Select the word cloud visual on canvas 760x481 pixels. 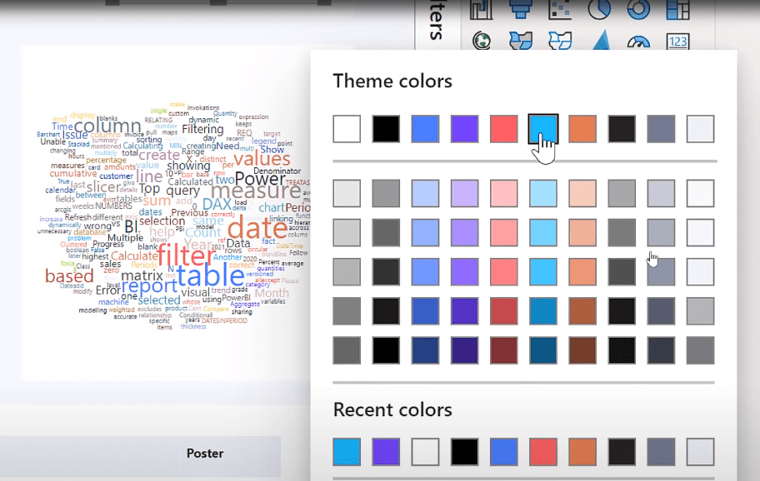point(165,213)
